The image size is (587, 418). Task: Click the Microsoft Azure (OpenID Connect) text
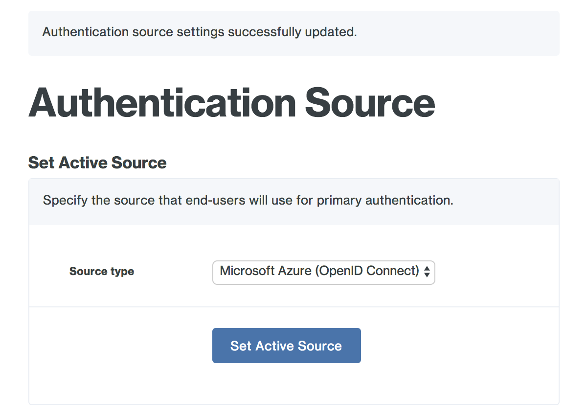click(318, 270)
